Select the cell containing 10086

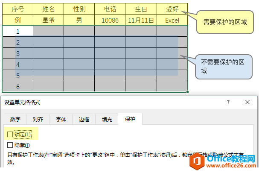click(x=110, y=20)
